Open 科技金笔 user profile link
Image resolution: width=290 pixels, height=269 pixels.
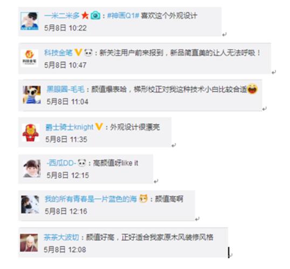pos(58,53)
